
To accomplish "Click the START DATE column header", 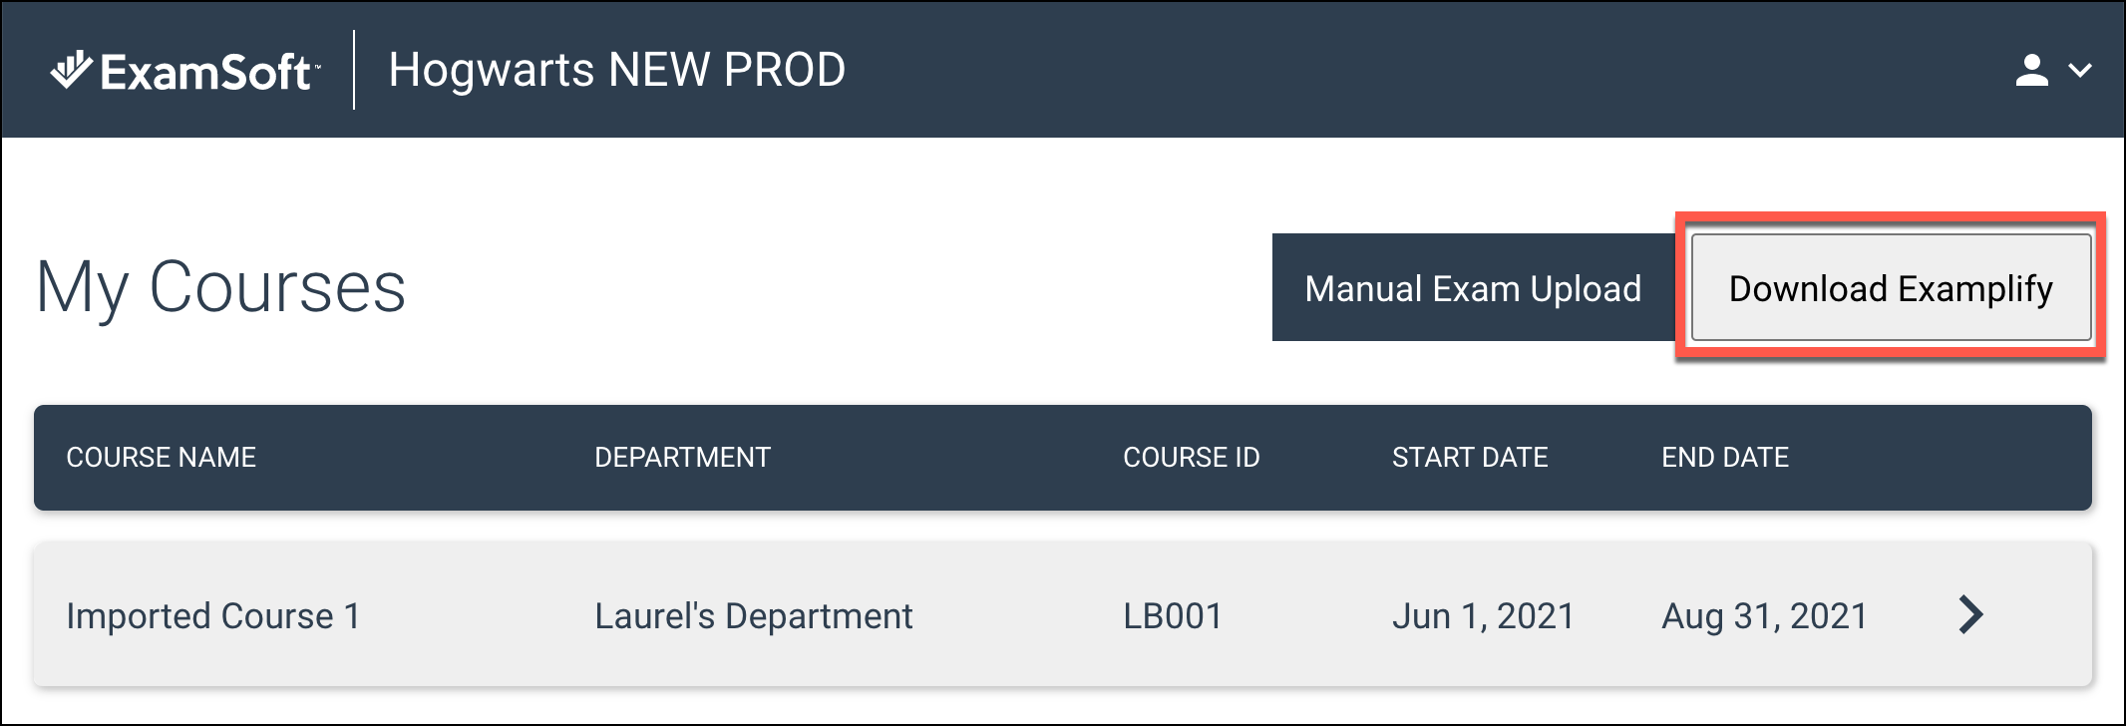I will pyautogui.click(x=1470, y=457).
